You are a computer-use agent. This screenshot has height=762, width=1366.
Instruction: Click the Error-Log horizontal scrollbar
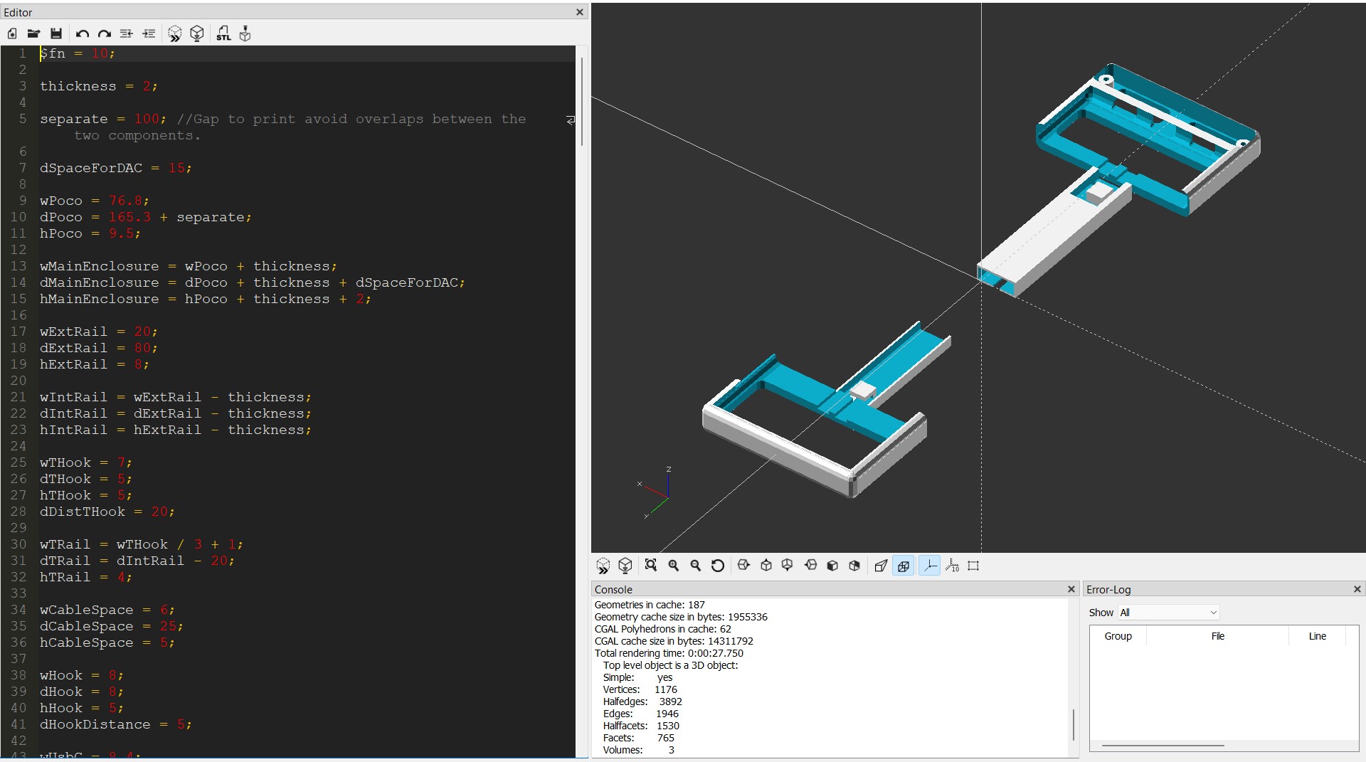coord(1163,746)
